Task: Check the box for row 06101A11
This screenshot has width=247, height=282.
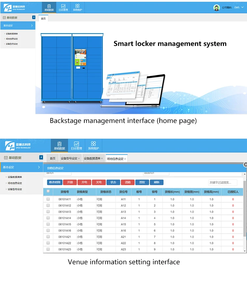Action: click(48, 199)
